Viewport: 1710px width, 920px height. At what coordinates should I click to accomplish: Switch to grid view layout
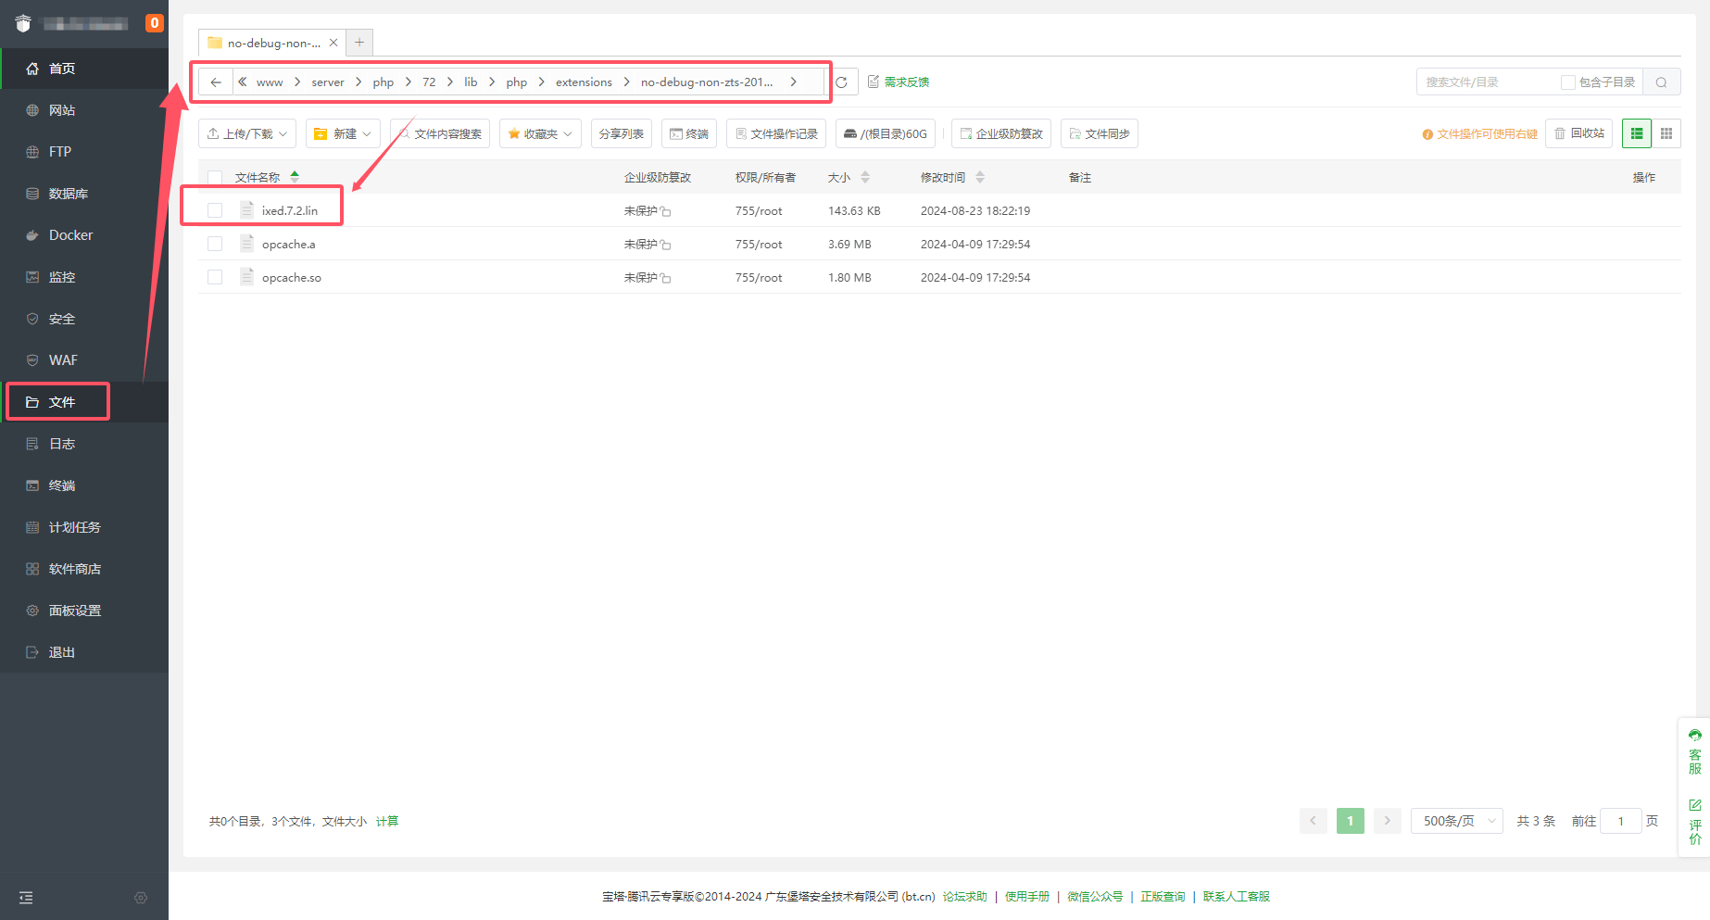pos(1666,133)
